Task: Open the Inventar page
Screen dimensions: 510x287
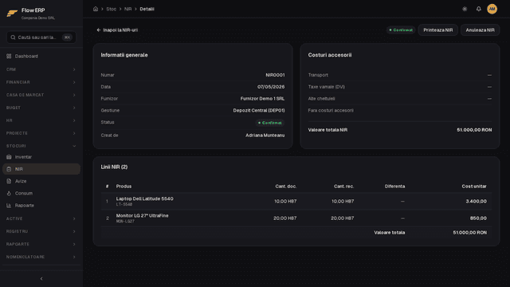Action: [41, 157]
